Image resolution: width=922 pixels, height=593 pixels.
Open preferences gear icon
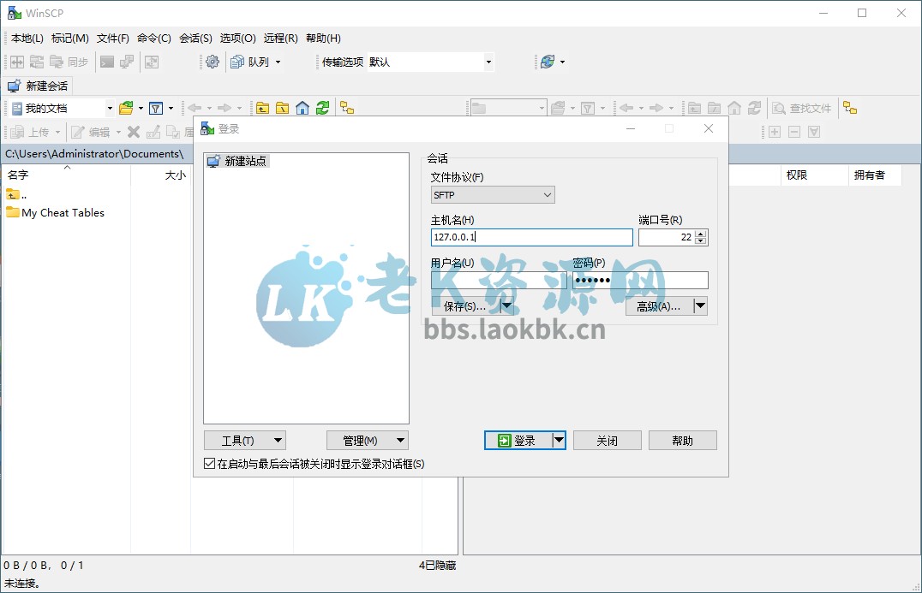point(213,62)
